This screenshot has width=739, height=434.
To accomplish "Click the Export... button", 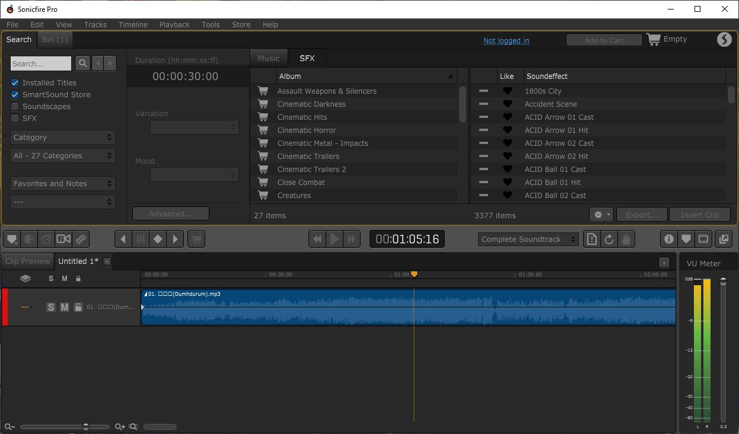I will (642, 215).
